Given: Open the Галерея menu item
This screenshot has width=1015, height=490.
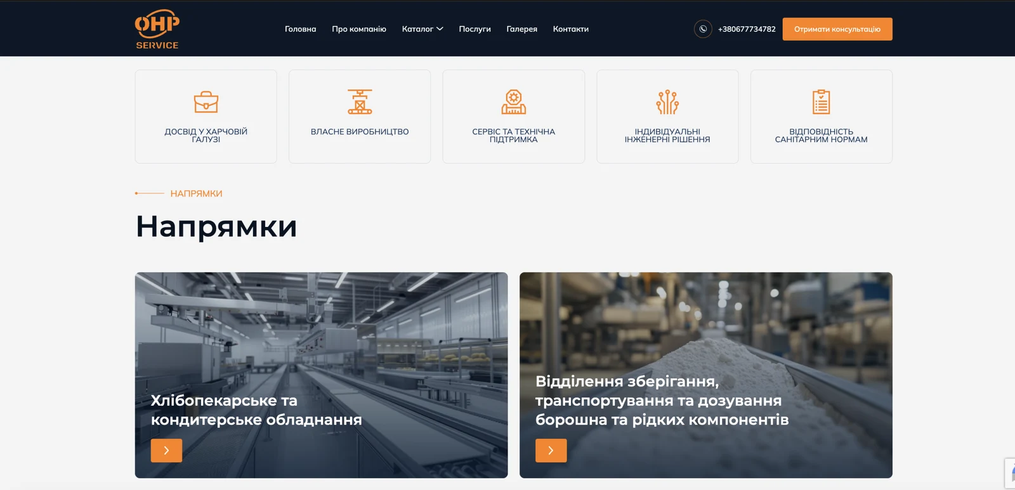Looking at the screenshot, I should coord(522,29).
